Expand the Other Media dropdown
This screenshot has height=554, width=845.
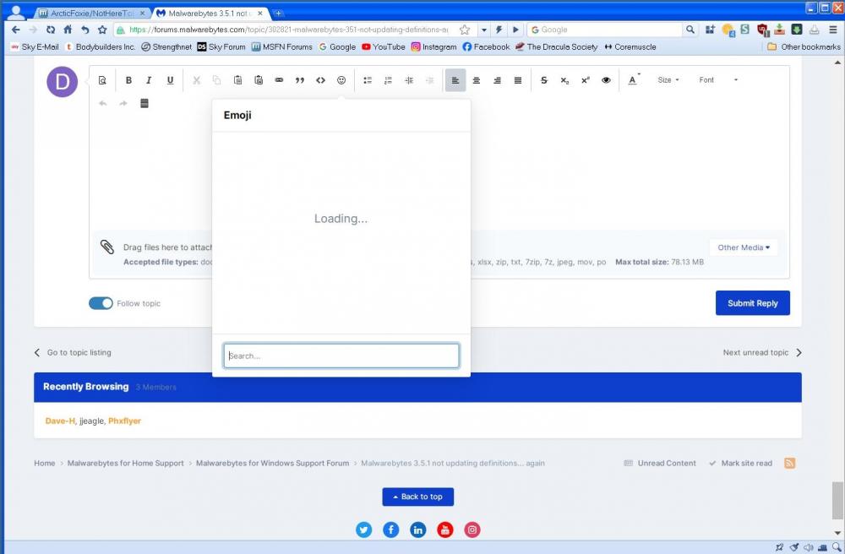point(744,247)
